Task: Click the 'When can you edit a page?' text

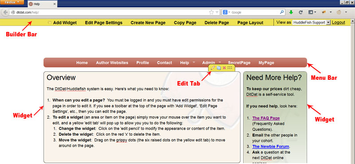Action: click(79, 100)
